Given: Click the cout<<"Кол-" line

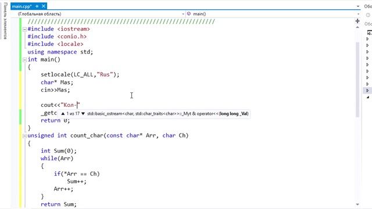Looking at the screenshot, I should (x=60, y=105).
